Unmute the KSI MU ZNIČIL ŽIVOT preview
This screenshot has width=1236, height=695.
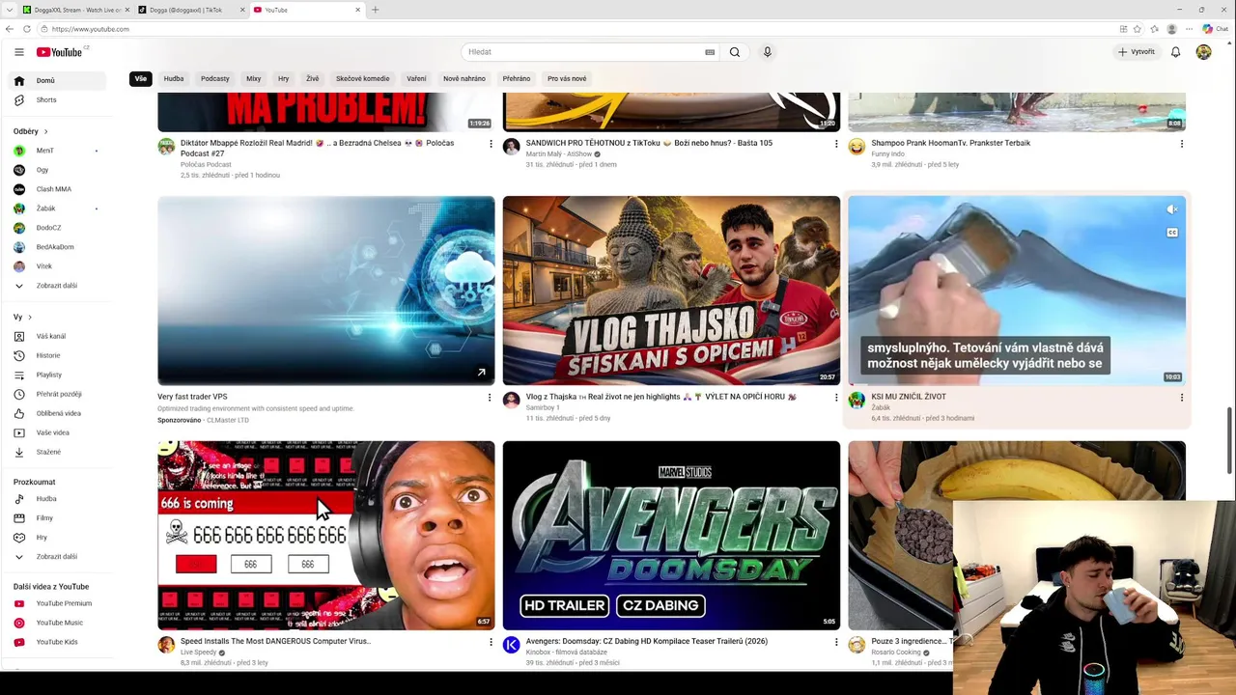1171,209
